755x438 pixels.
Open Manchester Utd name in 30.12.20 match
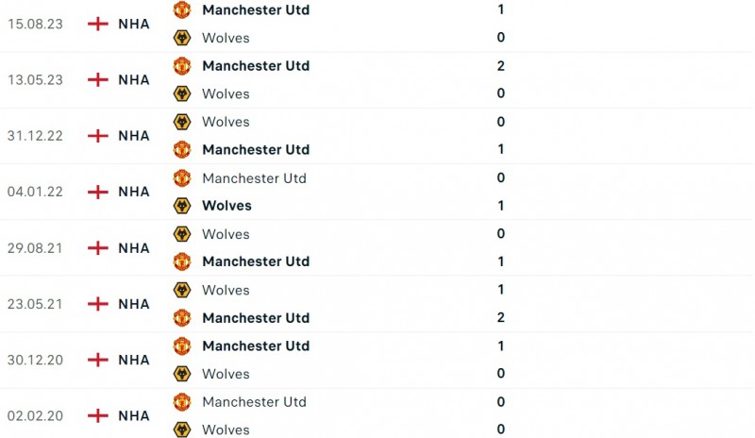pos(255,345)
